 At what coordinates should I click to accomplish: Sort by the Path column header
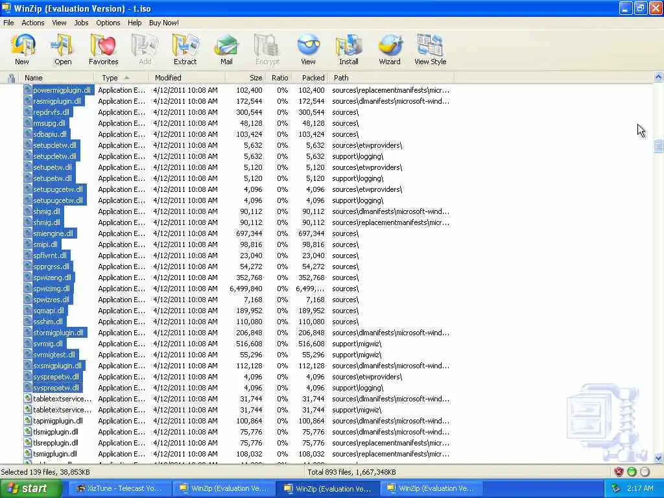(x=391, y=78)
